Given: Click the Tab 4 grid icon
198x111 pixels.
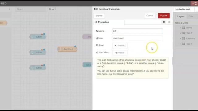Looking at the screenshot, I should click(183, 44).
